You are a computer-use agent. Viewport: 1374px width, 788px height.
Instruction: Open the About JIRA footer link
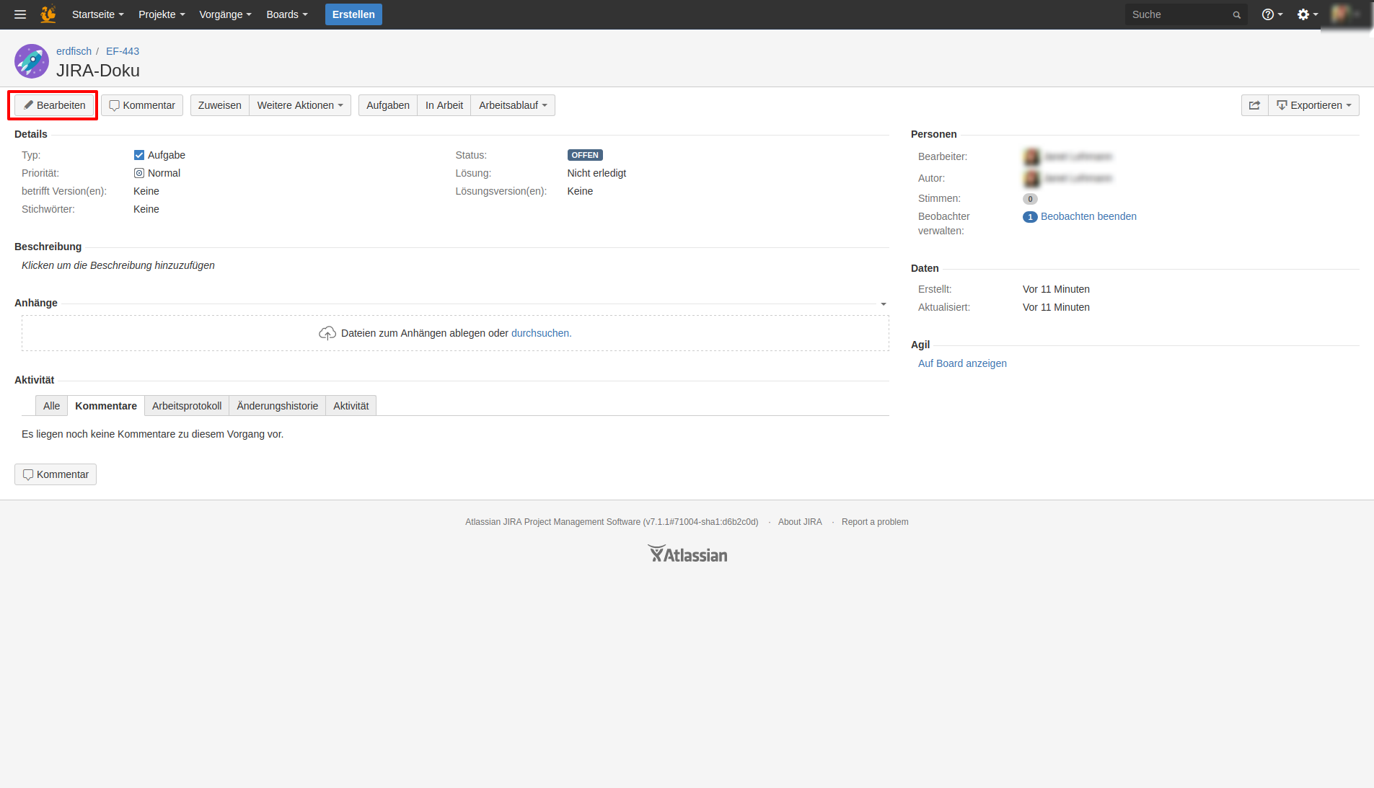click(800, 522)
